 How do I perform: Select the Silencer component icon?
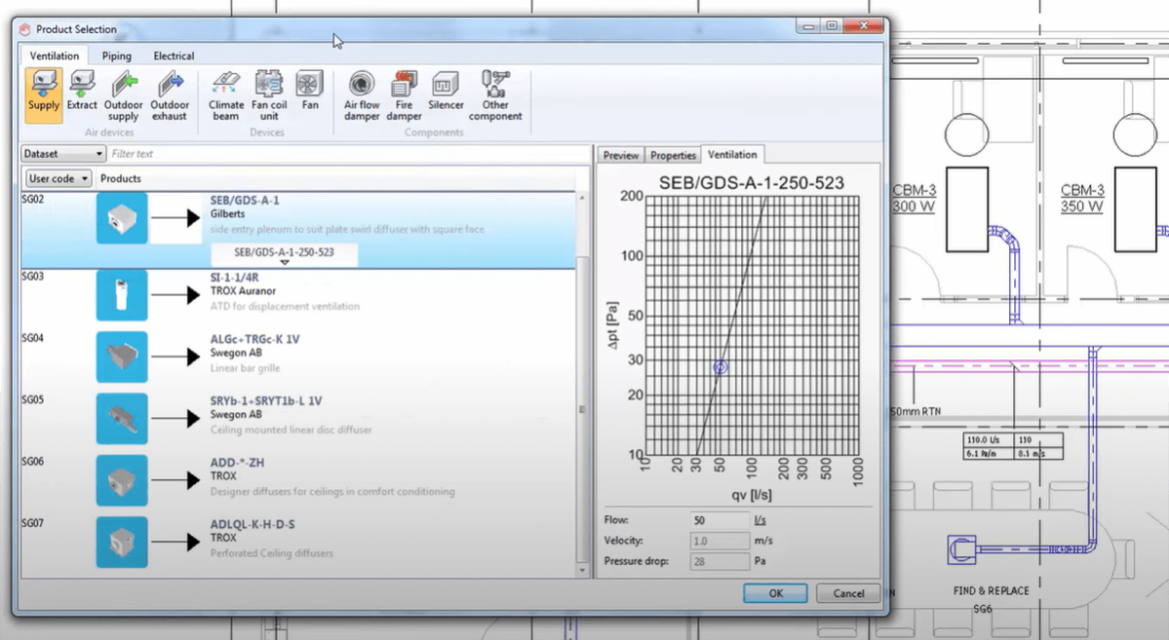(x=446, y=90)
